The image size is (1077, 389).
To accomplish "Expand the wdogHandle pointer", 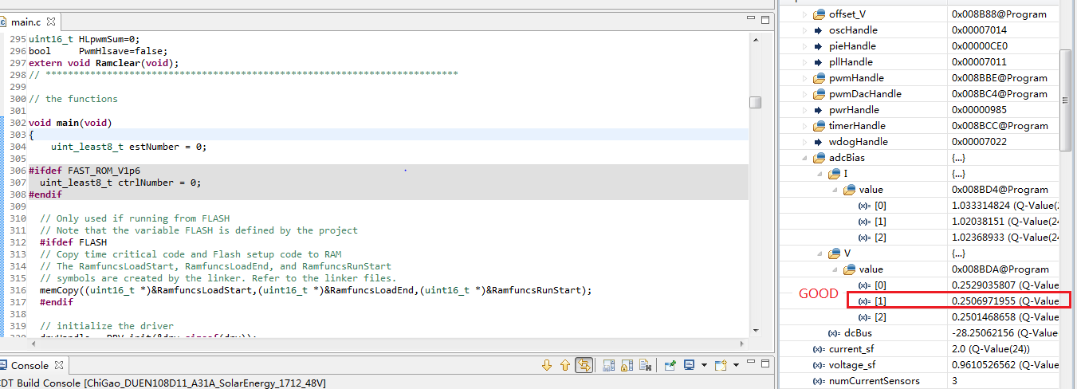I will click(804, 142).
